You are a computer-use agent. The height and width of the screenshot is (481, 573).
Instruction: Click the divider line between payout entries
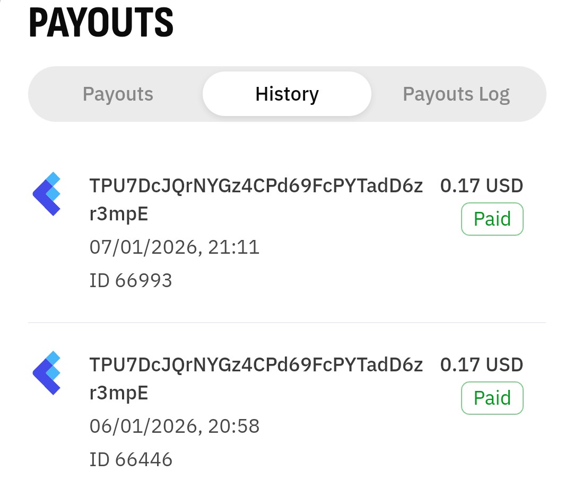pos(286,322)
